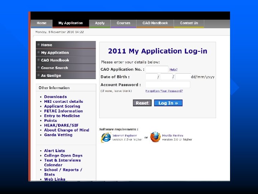Open the Downloads link
Screen dimensions: 258x194
(56, 97)
